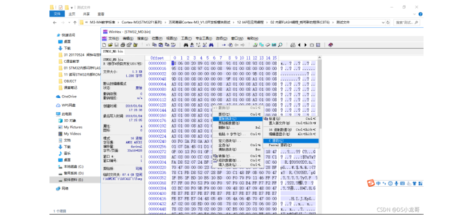
Task: Open the 帮助(H) menu in WinHex
Action: 253,38
